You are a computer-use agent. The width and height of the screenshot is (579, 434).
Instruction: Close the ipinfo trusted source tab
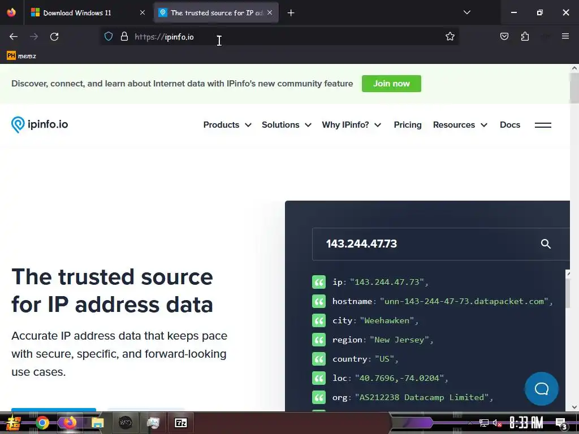coord(270,12)
